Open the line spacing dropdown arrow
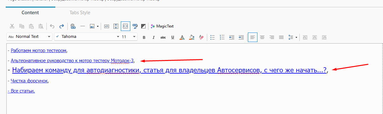Viewport: 383px width, 114px height. 296,37
